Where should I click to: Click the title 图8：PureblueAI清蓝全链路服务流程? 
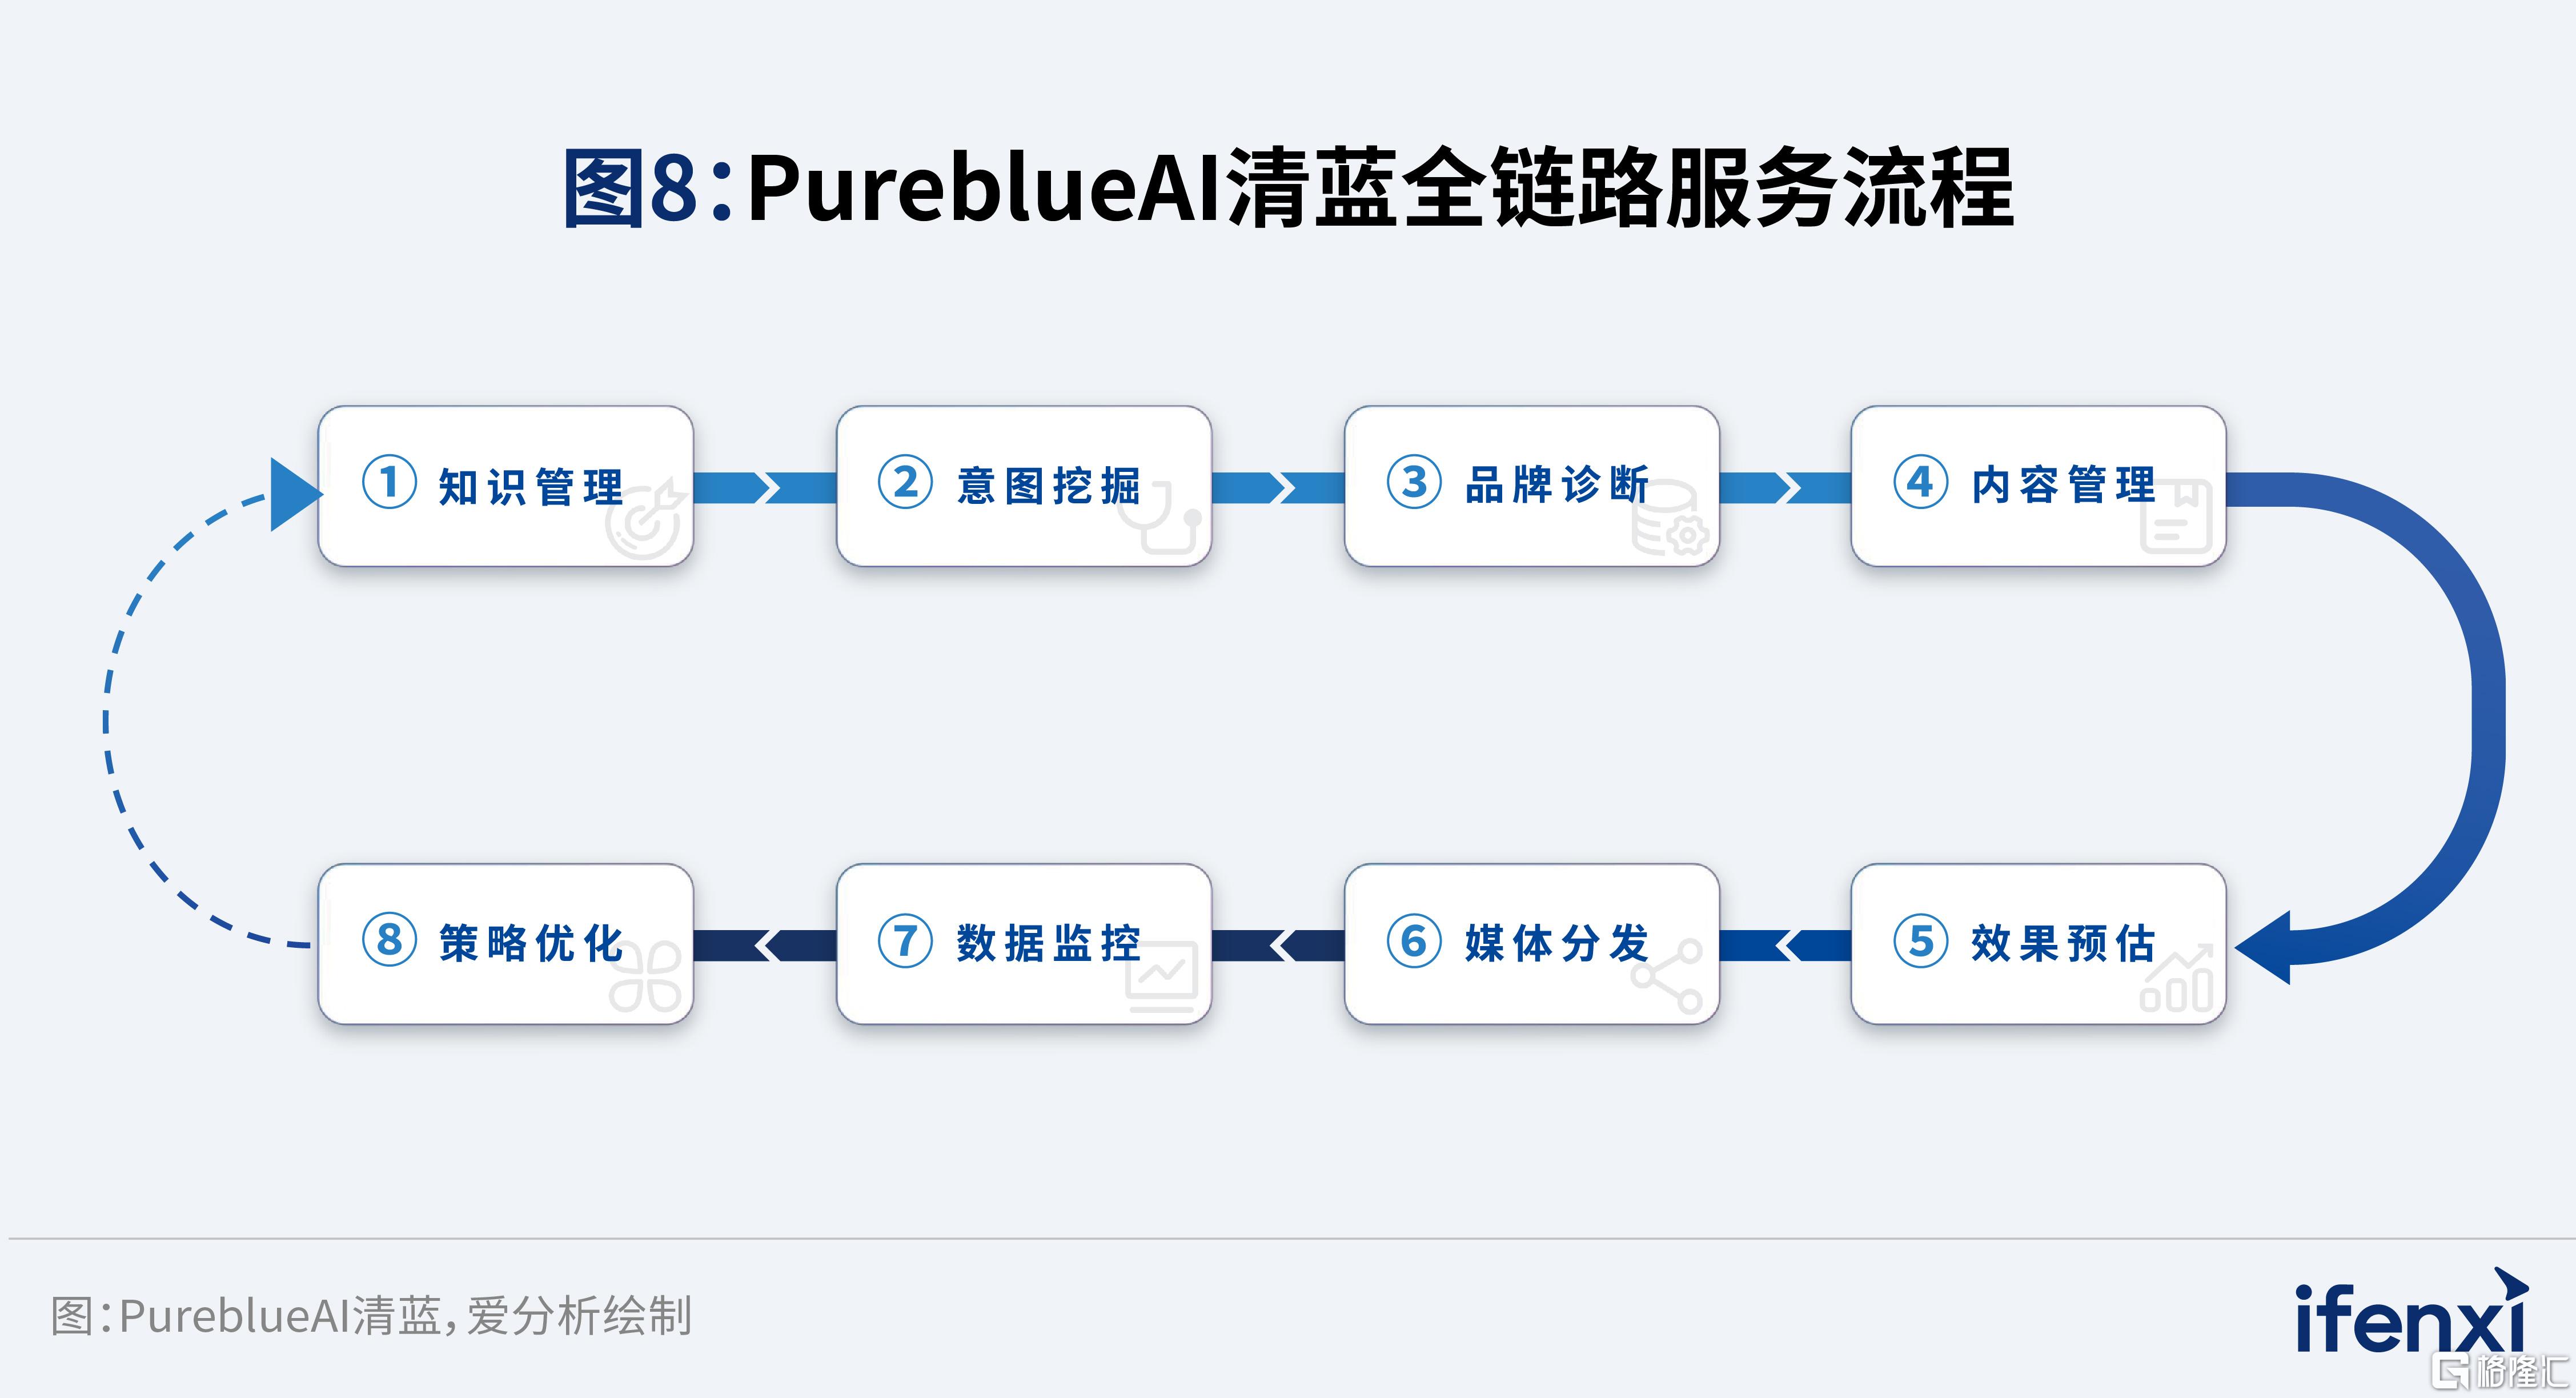point(1288,187)
